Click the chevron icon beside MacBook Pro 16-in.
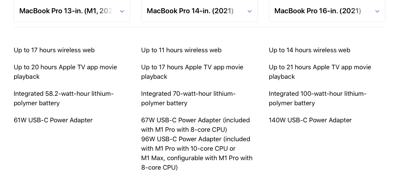 [377, 11]
